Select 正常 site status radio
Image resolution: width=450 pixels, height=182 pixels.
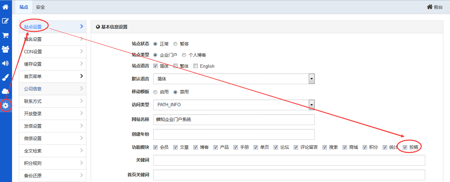(x=155, y=44)
